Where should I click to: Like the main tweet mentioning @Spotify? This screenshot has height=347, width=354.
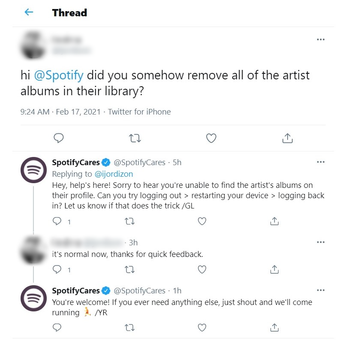211,138
